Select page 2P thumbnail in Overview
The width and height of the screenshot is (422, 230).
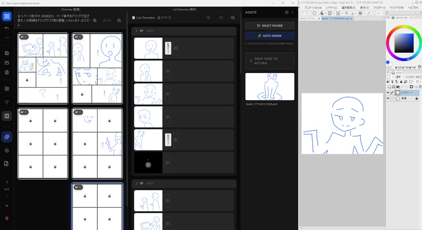click(43, 68)
